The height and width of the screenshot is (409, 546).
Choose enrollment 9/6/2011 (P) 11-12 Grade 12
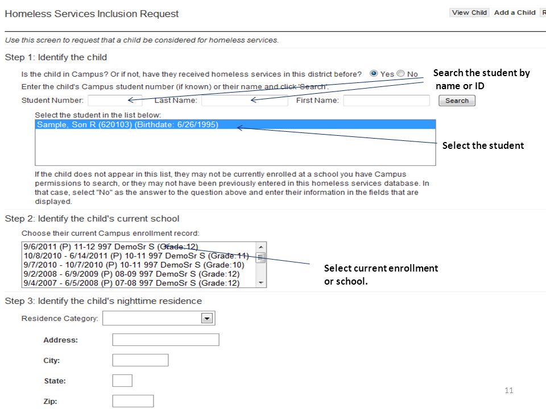tap(139, 247)
